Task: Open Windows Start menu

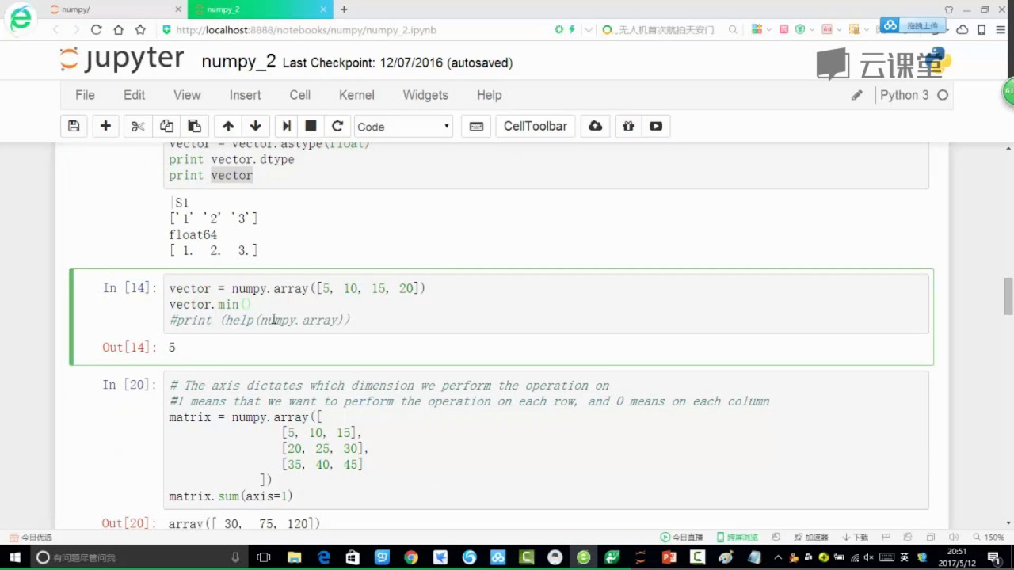Action: coord(14,557)
